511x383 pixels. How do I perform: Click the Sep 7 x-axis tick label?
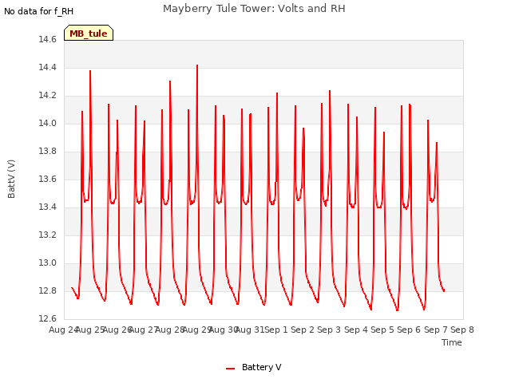pyautogui.click(x=436, y=330)
